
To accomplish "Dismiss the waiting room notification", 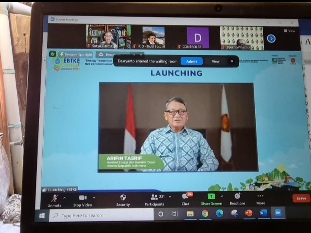I will pos(232,61).
